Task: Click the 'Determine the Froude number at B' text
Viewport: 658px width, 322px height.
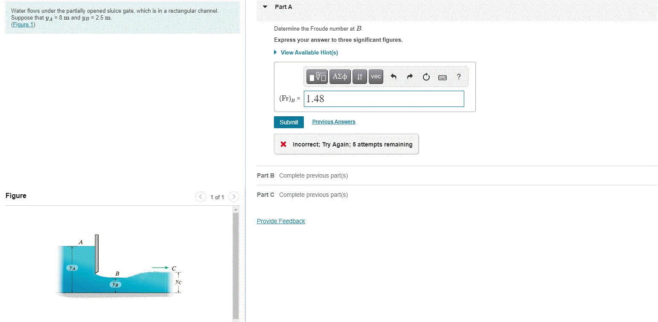Action: (318, 29)
